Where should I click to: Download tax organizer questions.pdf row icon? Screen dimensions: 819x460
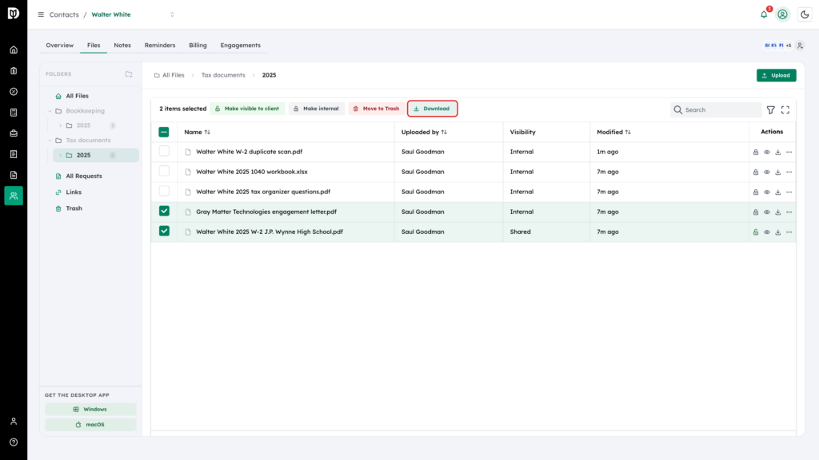coord(777,192)
